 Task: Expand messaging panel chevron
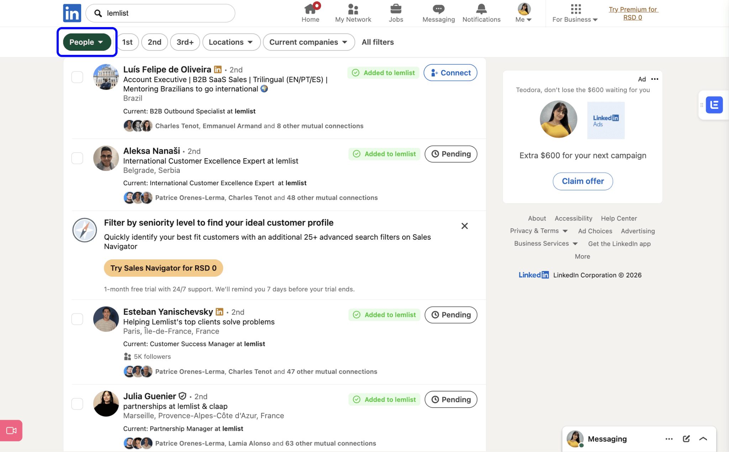(703, 439)
